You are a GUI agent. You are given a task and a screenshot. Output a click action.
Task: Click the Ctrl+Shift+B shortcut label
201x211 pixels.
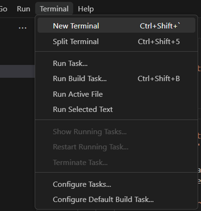tap(159, 79)
